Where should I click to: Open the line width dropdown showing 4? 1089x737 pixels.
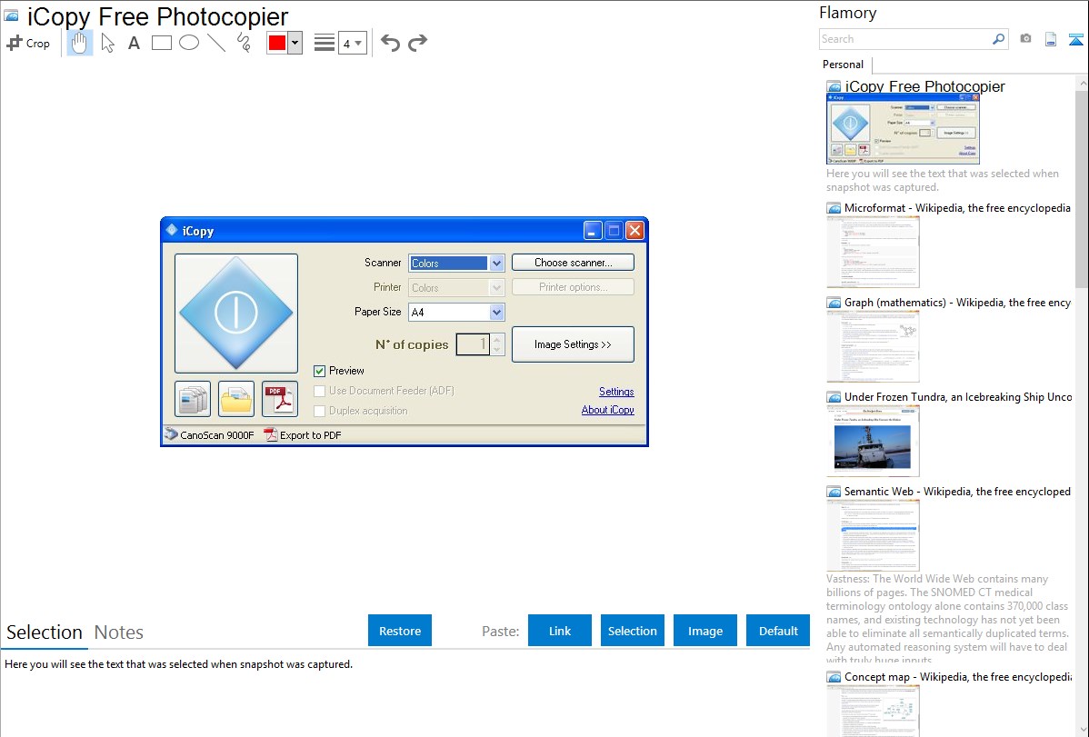click(352, 43)
